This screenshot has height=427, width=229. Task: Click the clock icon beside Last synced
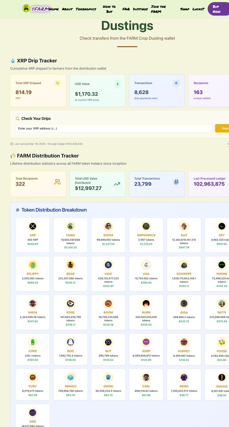tap(12, 144)
